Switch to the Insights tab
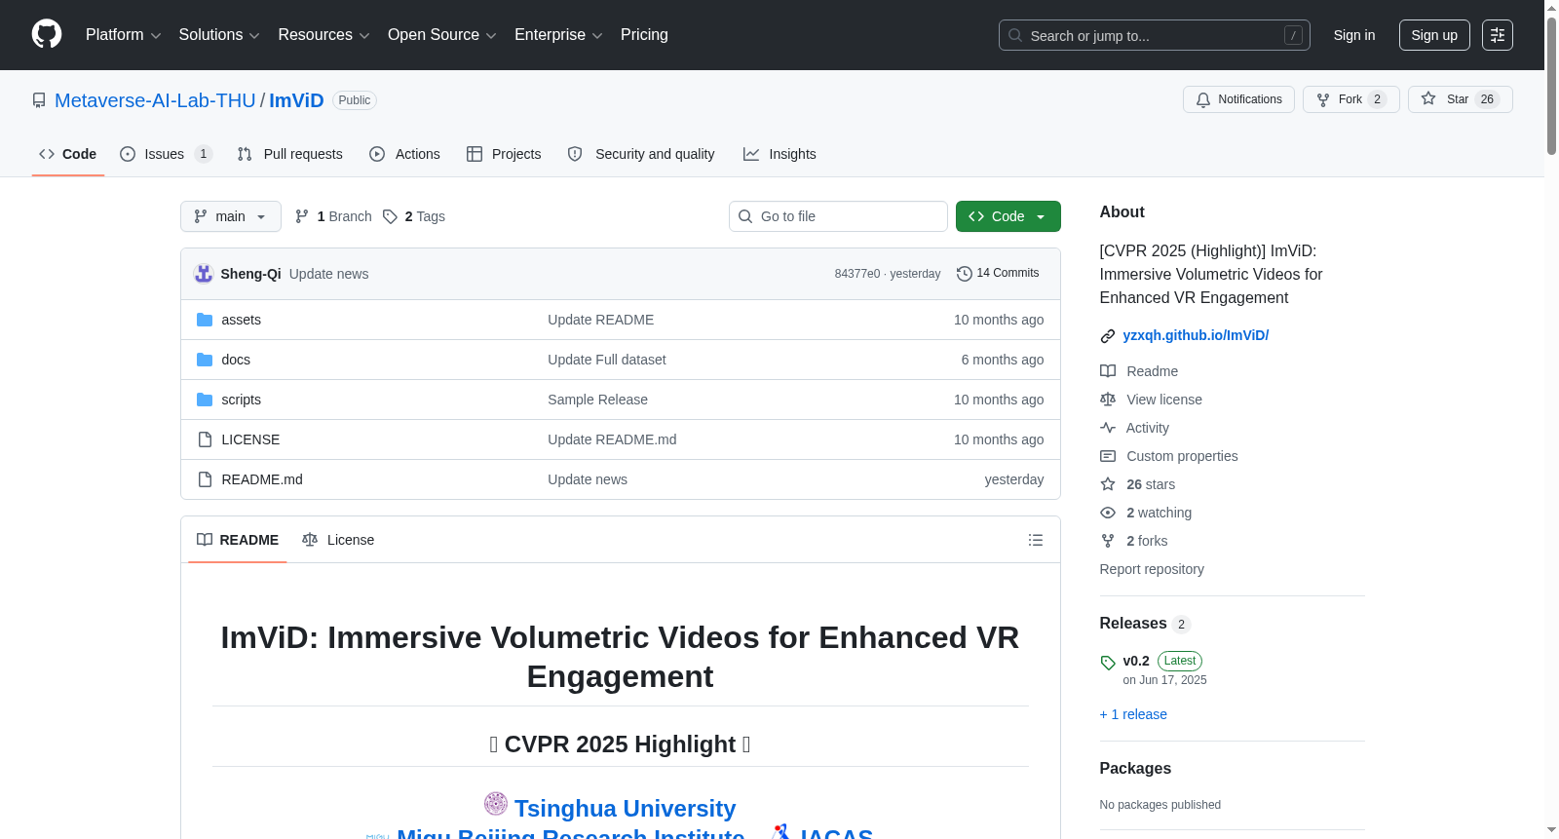Image resolution: width=1559 pixels, height=839 pixels. [779, 154]
